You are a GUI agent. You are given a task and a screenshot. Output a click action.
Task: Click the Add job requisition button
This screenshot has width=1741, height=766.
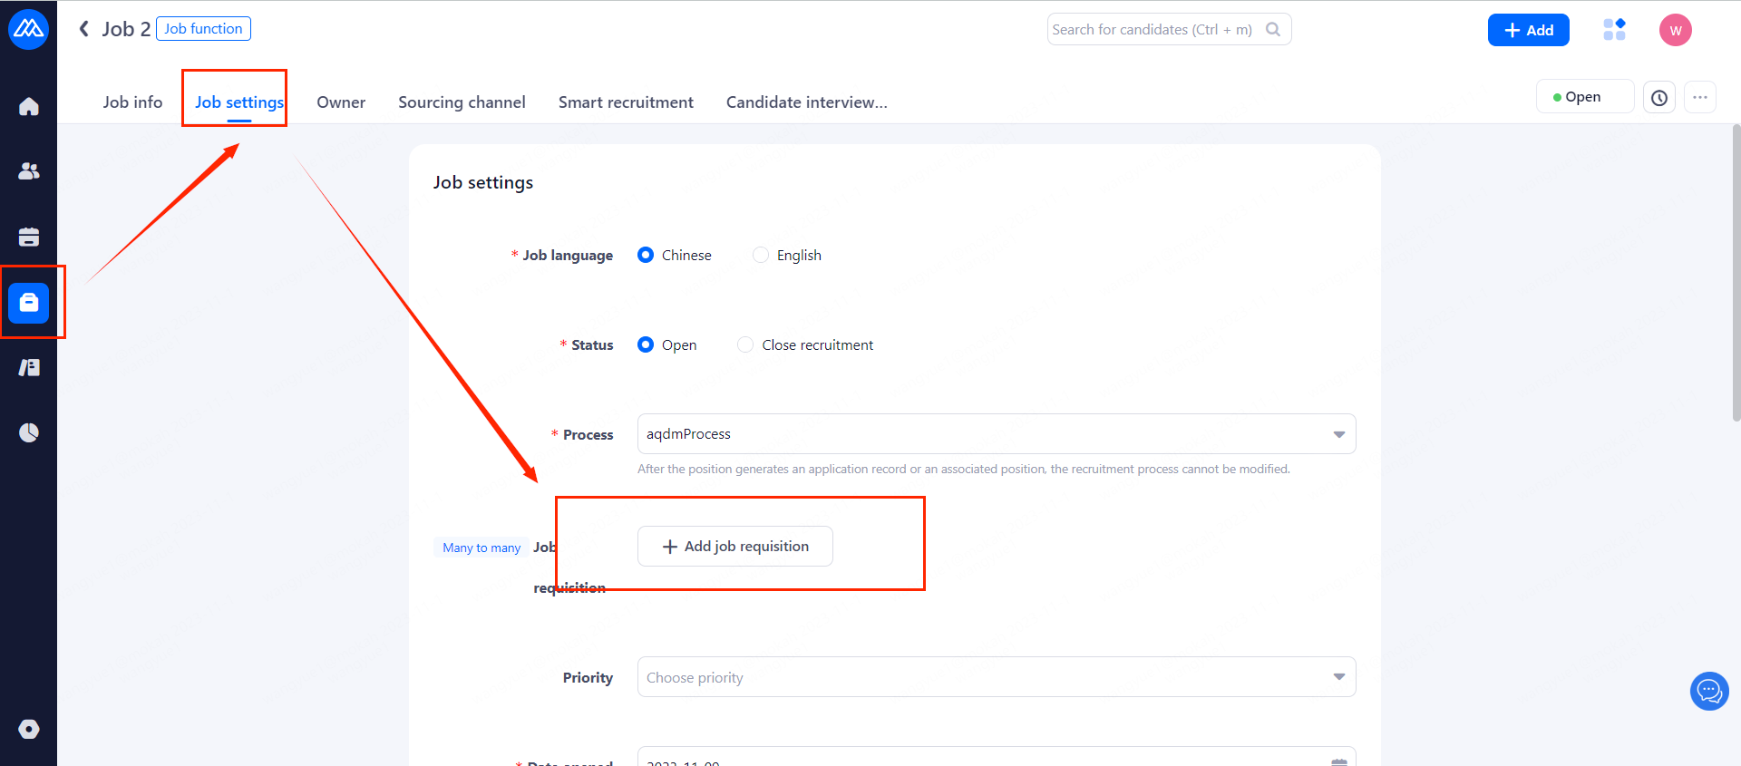[x=734, y=547]
